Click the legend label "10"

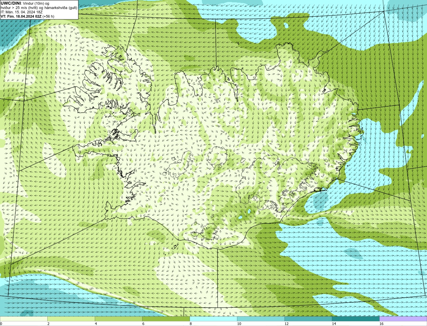(239, 324)
